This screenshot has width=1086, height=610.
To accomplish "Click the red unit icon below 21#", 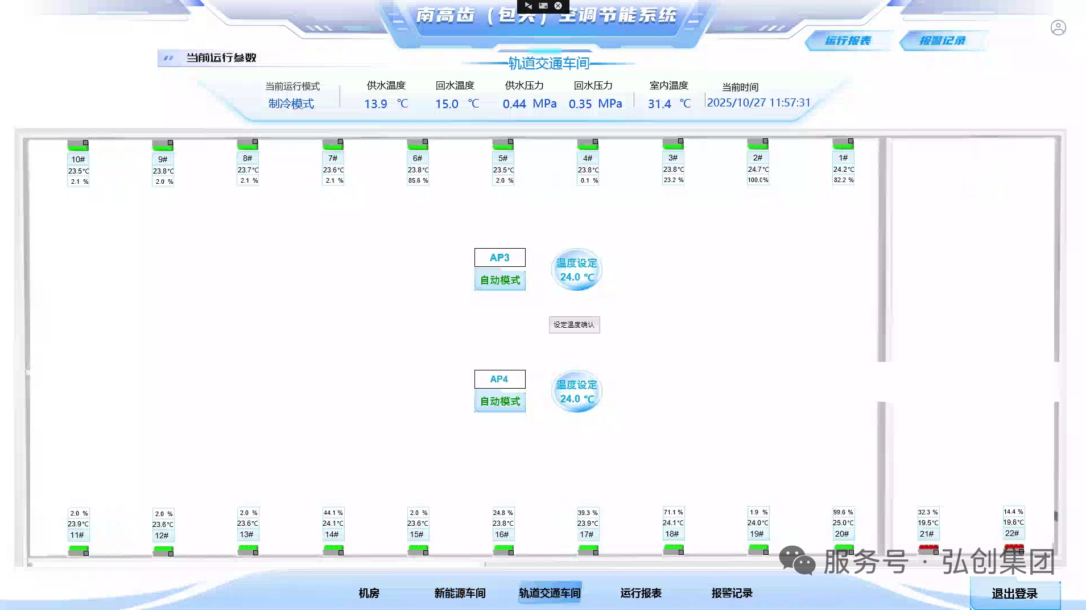I will coord(928,549).
